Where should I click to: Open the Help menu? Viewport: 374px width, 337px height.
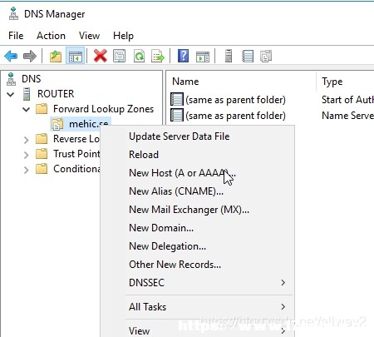coord(123,36)
